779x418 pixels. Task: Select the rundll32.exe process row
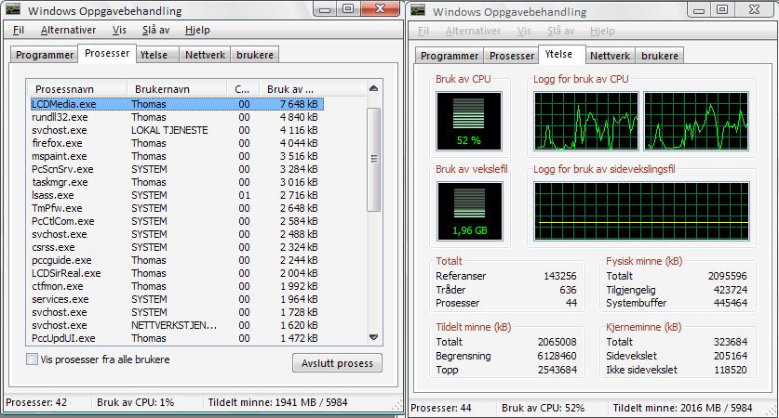pos(176,118)
